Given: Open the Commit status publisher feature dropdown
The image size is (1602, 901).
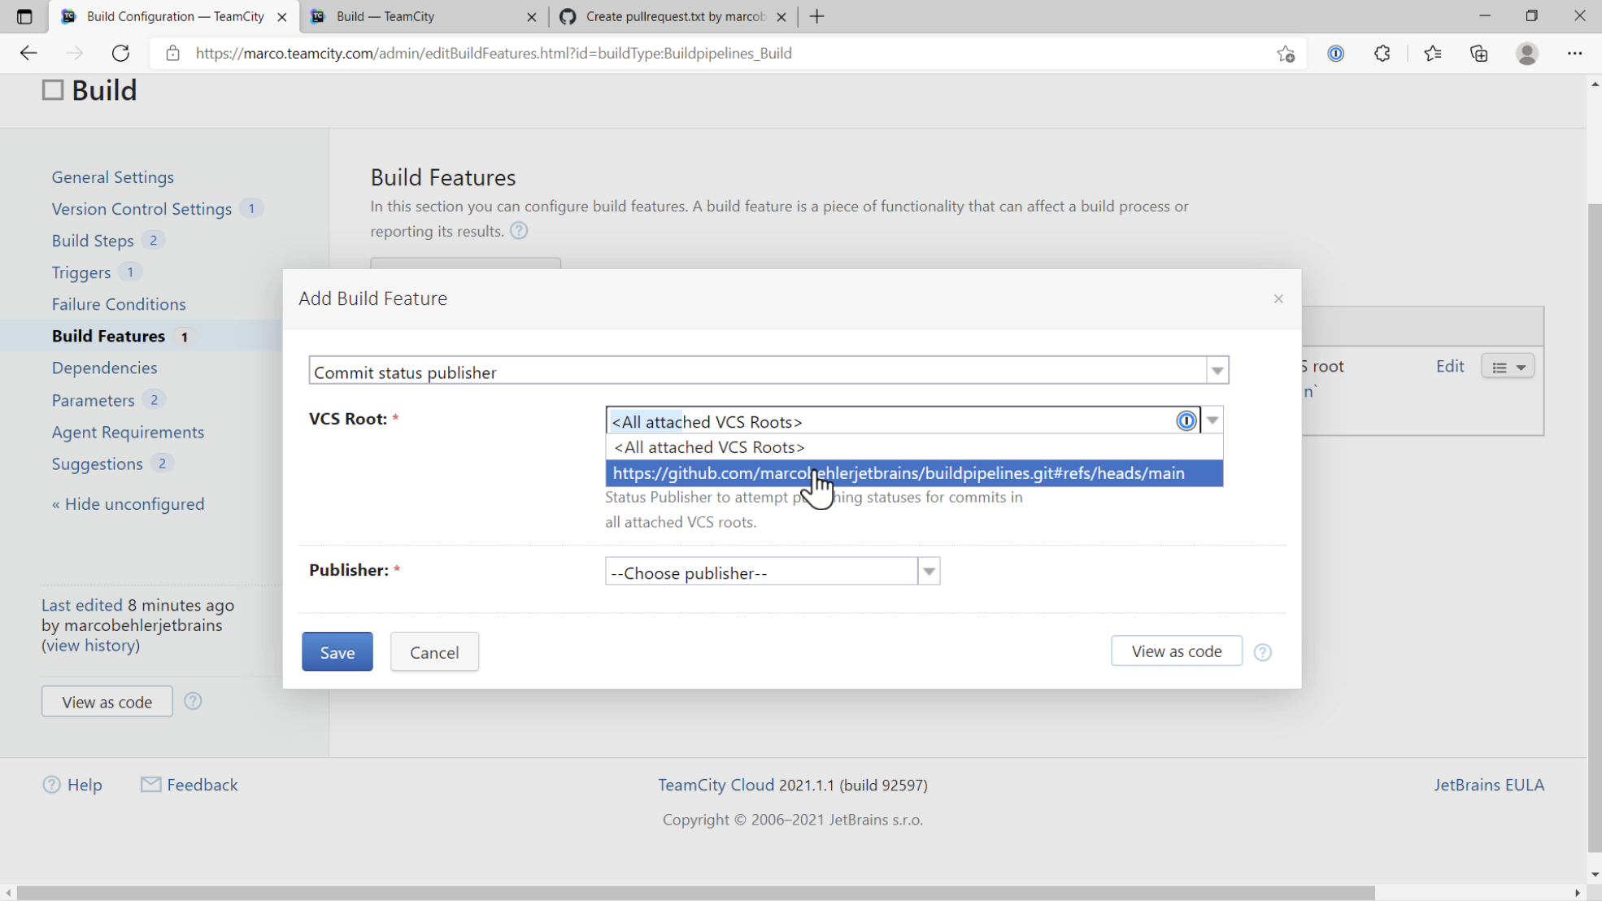Looking at the screenshot, I should 1217,371.
